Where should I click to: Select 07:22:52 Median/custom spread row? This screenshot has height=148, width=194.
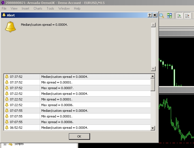pyautogui.click(x=77, y=94)
